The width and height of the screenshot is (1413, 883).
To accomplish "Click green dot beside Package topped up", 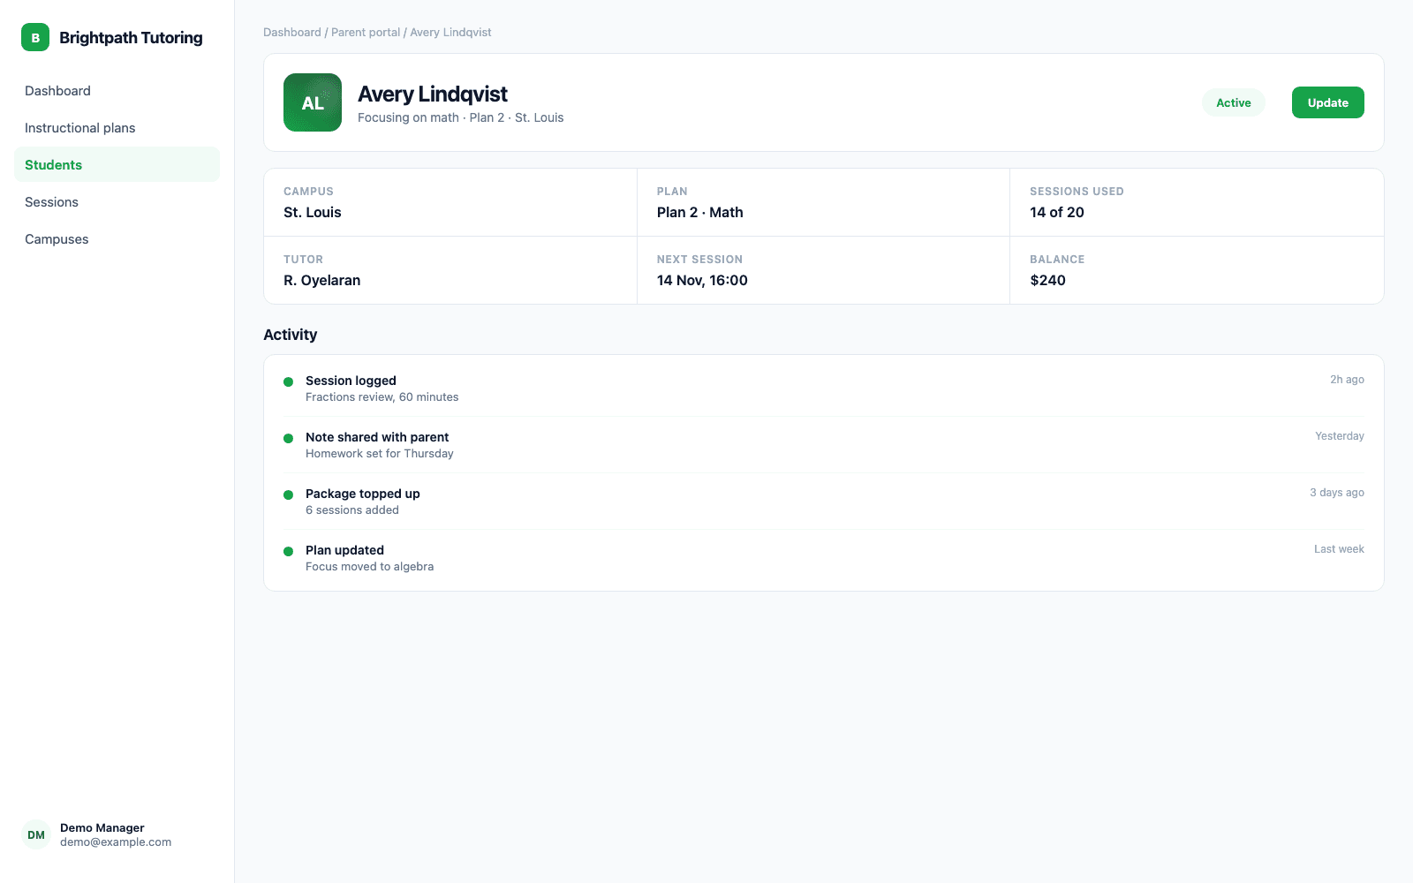I will pyautogui.click(x=288, y=495).
